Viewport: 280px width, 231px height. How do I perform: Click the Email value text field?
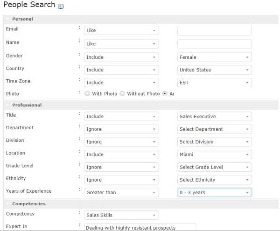(215, 30)
